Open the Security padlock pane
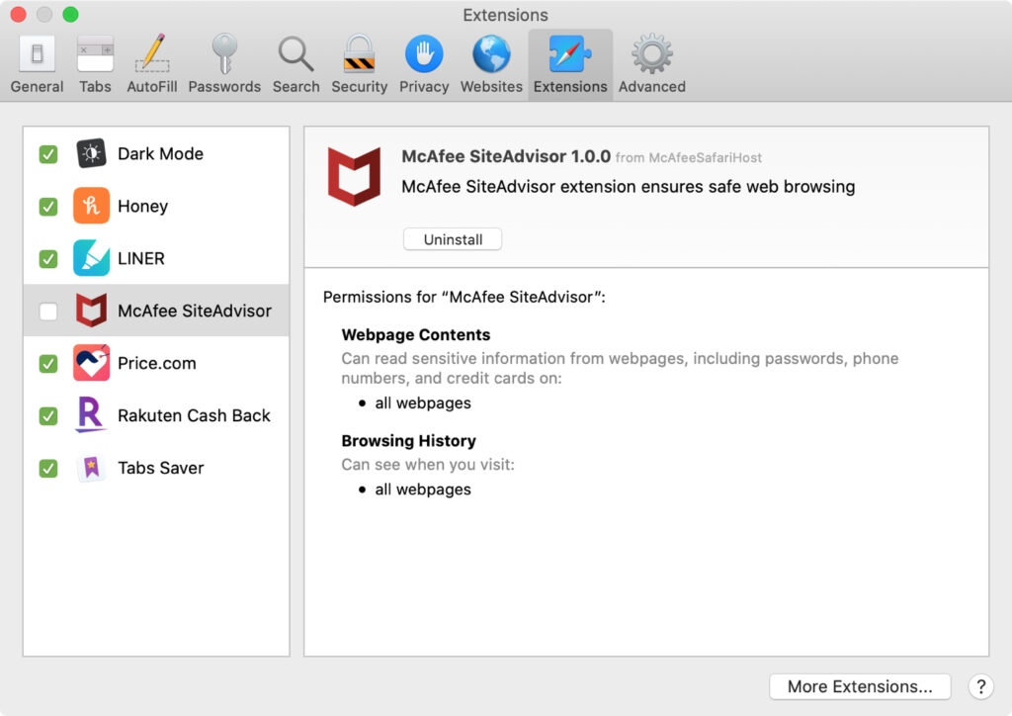The image size is (1012, 716). pyautogui.click(x=359, y=62)
